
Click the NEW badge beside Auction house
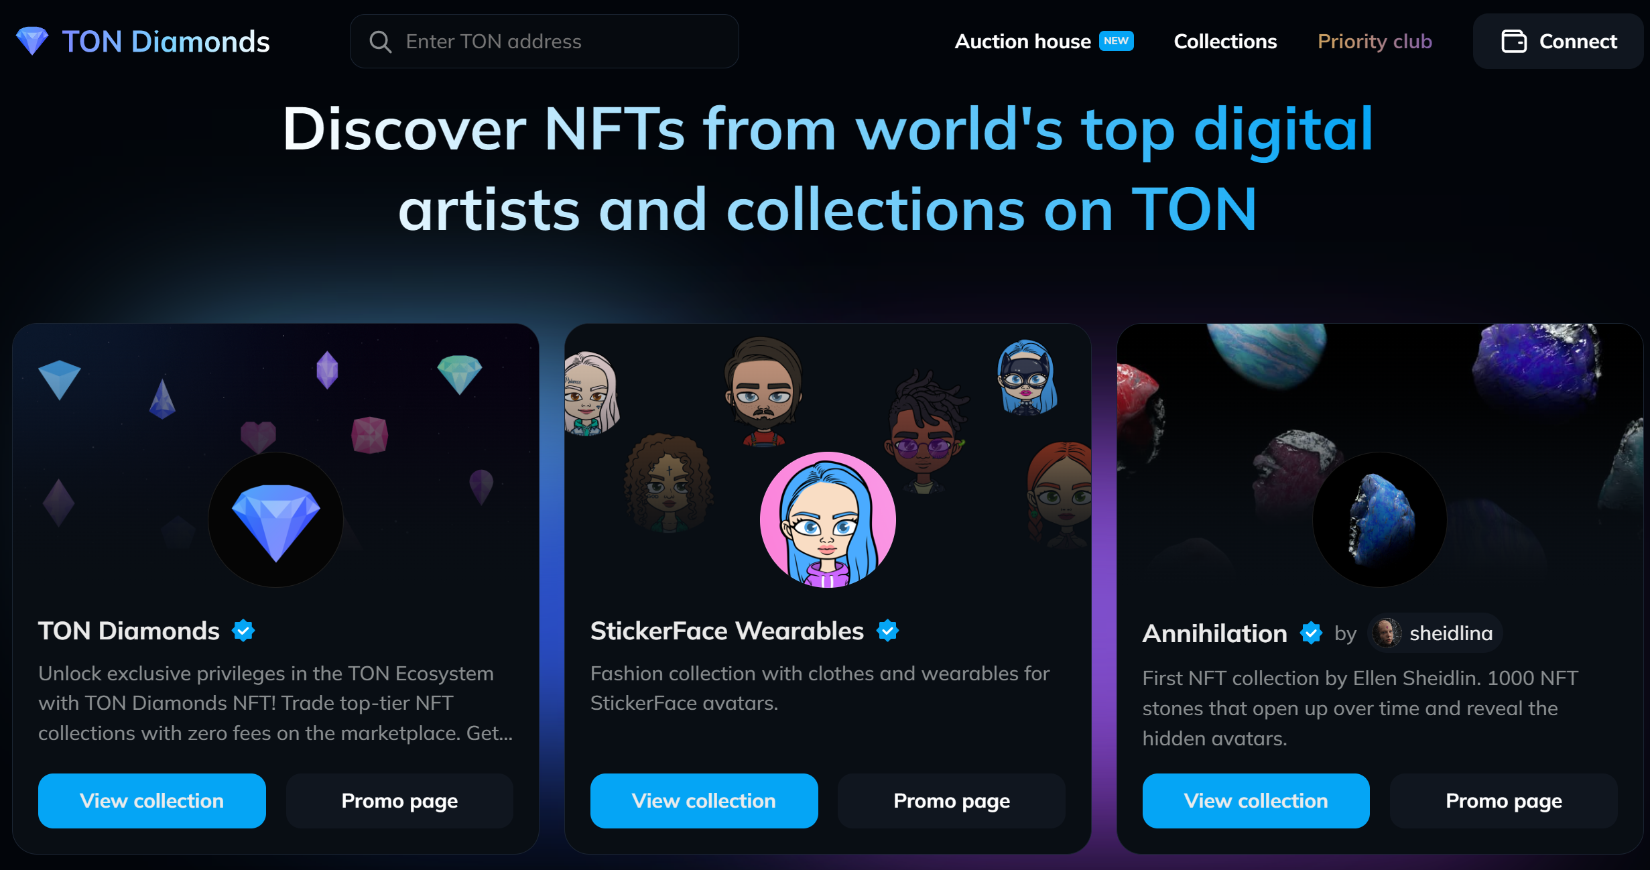pos(1116,41)
